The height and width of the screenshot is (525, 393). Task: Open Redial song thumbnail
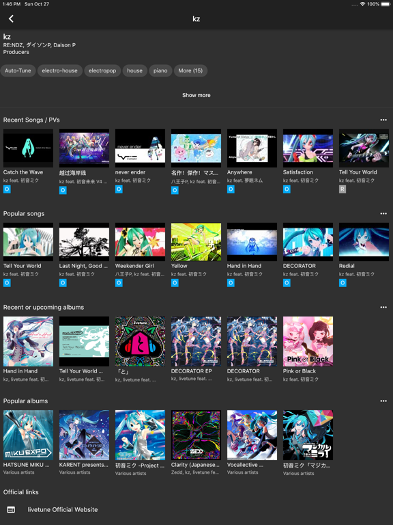point(364,242)
